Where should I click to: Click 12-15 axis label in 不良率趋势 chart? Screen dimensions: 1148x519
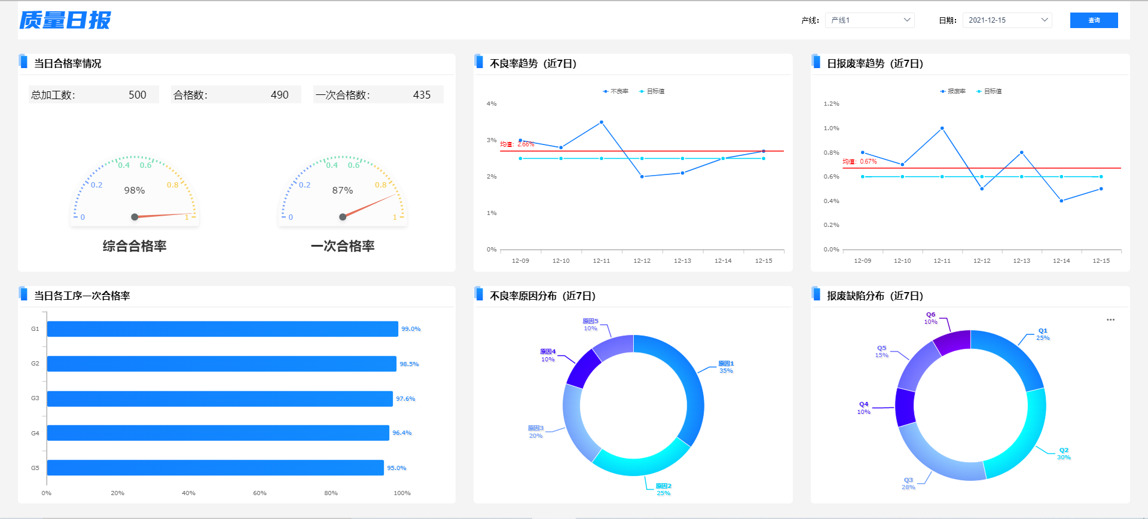click(764, 261)
